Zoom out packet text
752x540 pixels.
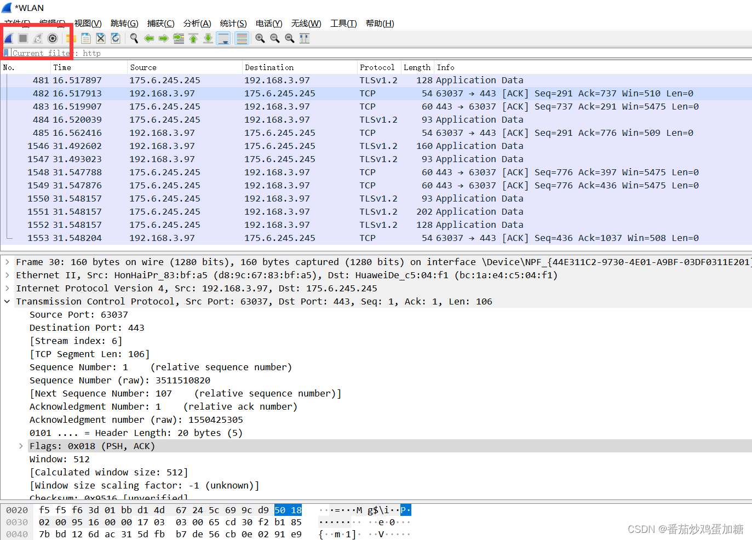point(275,38)
